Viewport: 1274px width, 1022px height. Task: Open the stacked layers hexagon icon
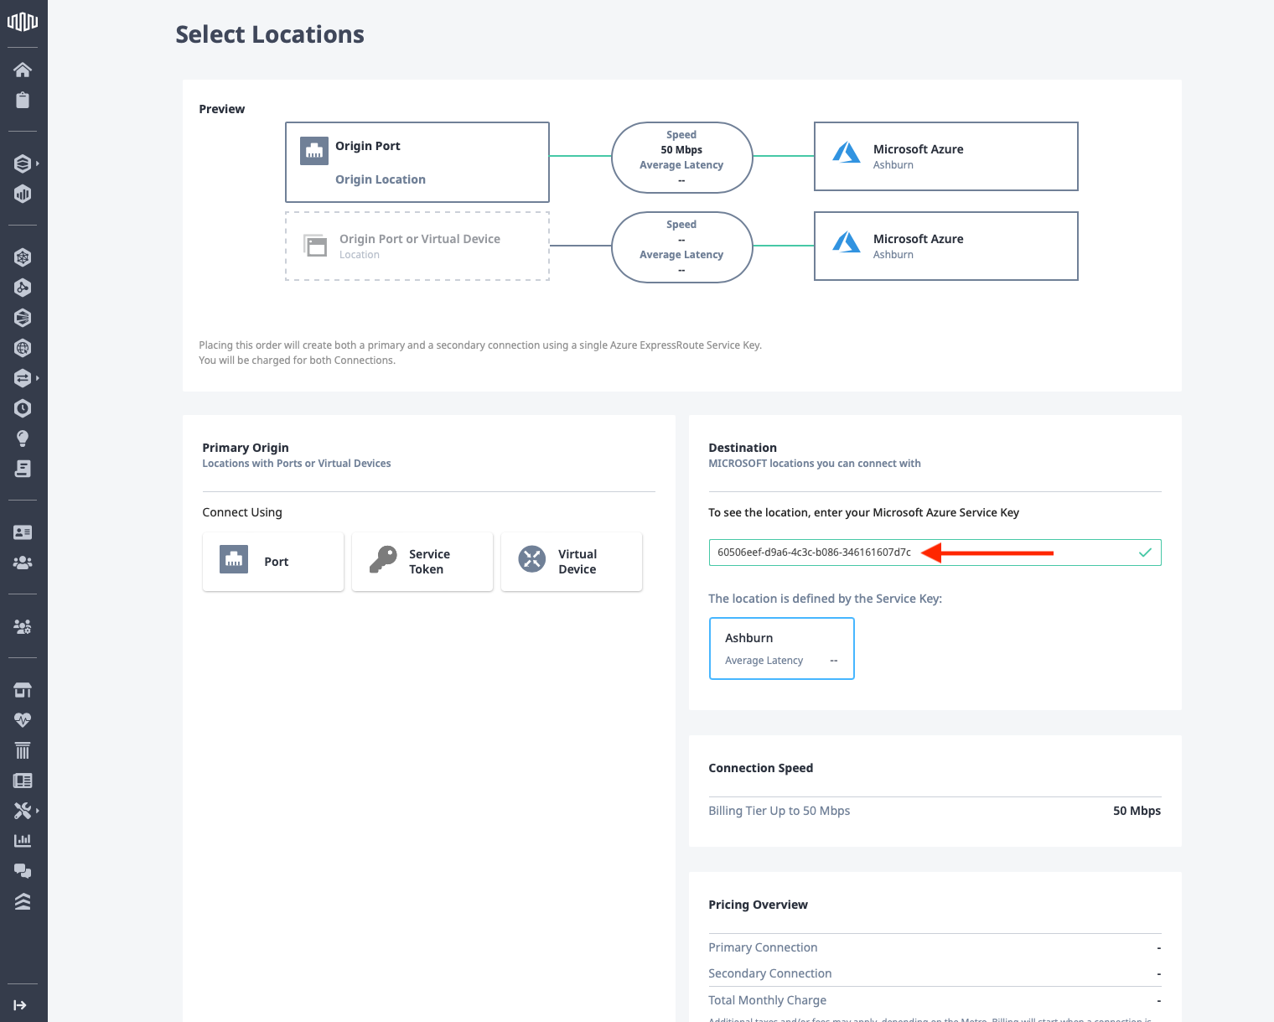pyautogui.click(x=23, y=163)
